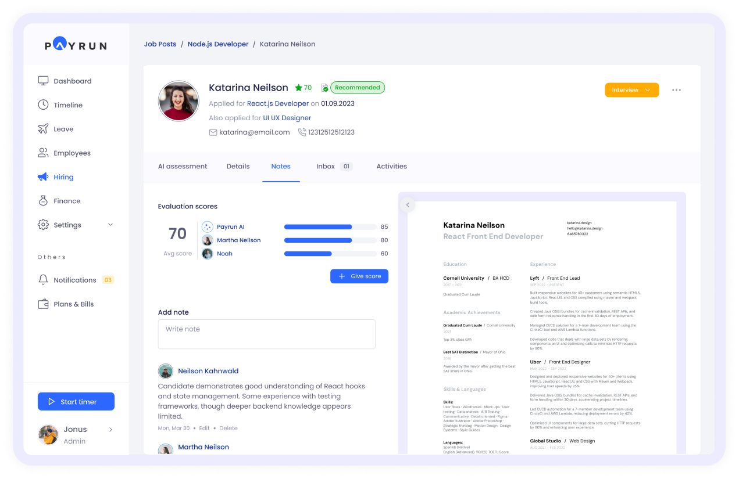This screenshot has width=739, height=479.
Task: Click the Dashboard monitor icon in sidebar
Action: click(43, 81)
